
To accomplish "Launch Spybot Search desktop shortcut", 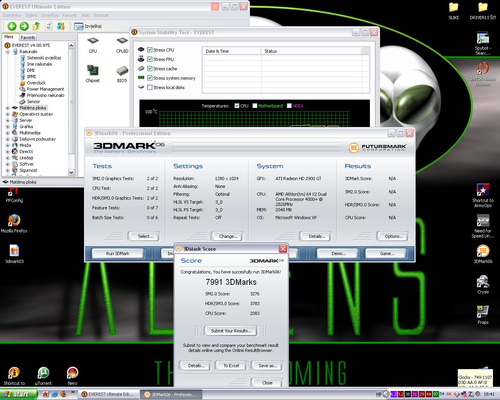I will coord(483,44).
